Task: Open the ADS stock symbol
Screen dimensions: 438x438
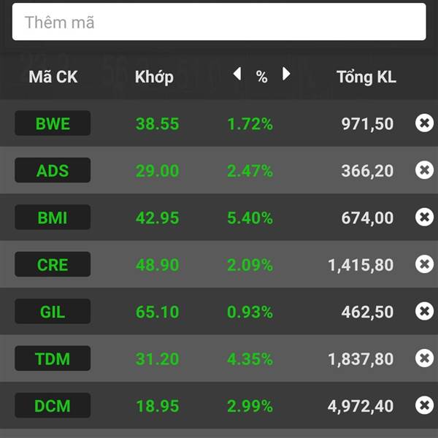Action: tap(53, 170)
